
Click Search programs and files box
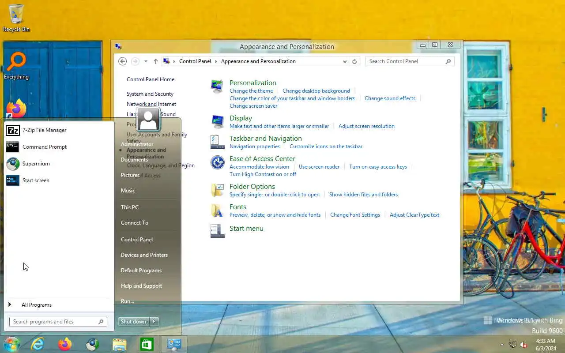(58, 322)
